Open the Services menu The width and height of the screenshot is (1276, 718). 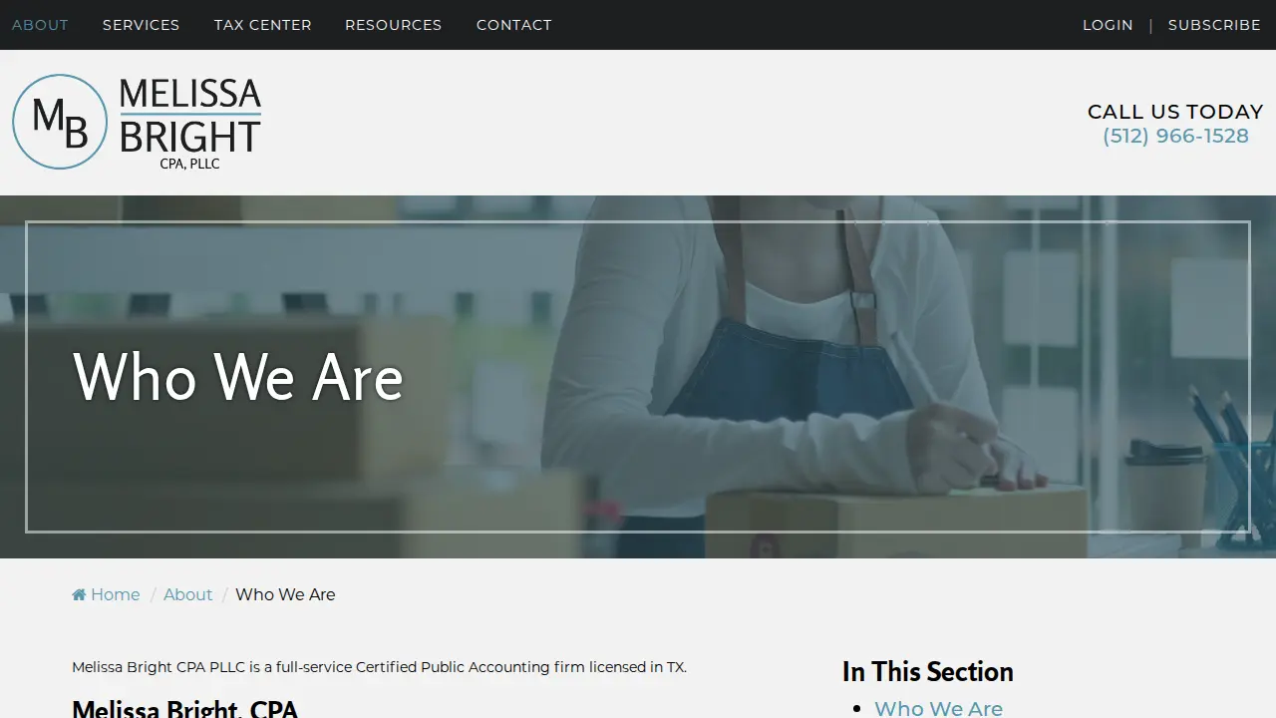(142, 25)
